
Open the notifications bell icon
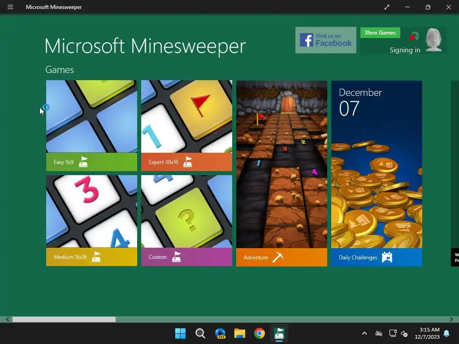point(447,333)
